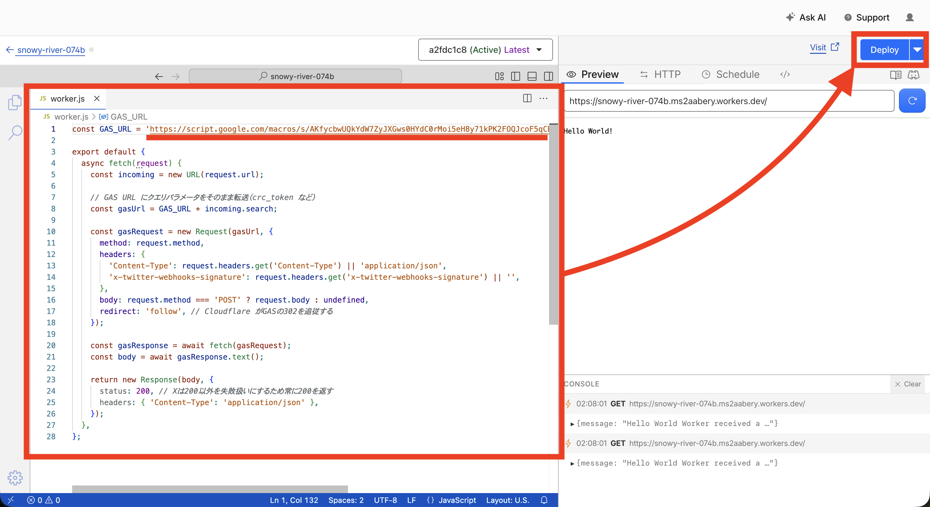Click the editor horizontal scrollbar
Image resolution: width=930 pixels, height=507 pixels.
coord(210,489)
